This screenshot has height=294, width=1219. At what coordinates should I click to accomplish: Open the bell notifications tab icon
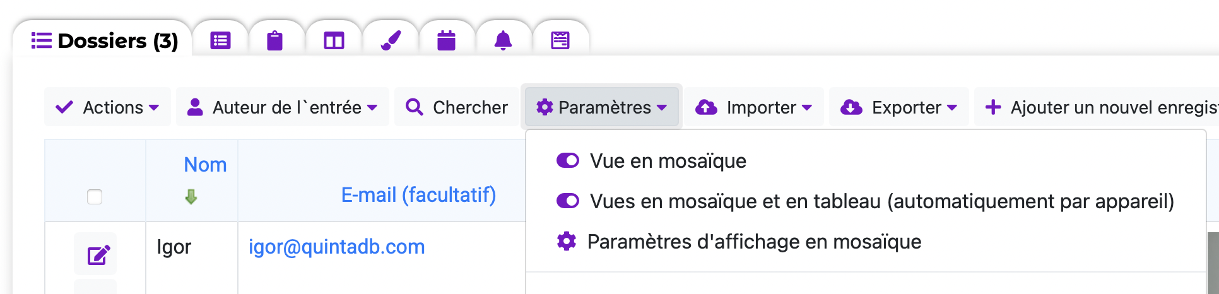pos(503,41)
